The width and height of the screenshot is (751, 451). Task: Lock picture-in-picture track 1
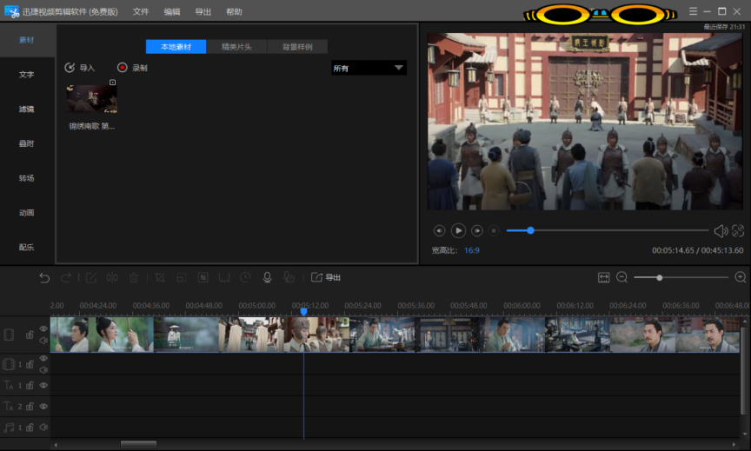pyautogui.click(x=30, y=364)
